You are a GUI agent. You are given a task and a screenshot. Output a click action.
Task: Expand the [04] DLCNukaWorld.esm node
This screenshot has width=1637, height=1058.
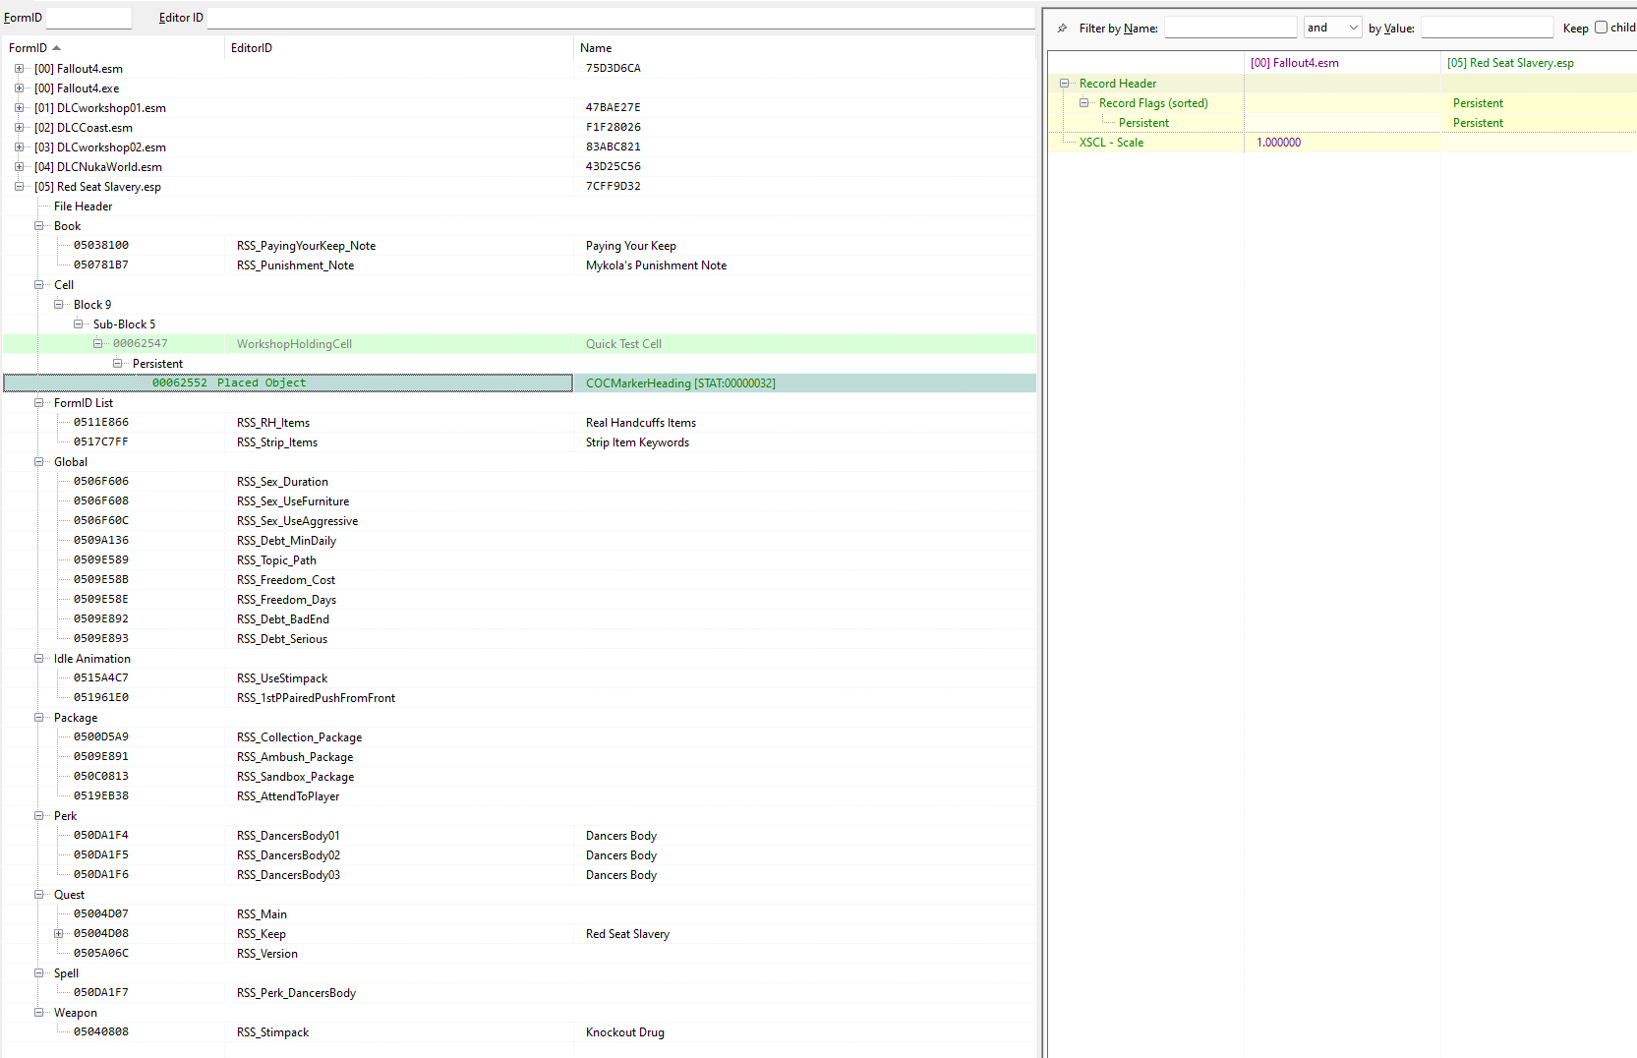(19, 167)
